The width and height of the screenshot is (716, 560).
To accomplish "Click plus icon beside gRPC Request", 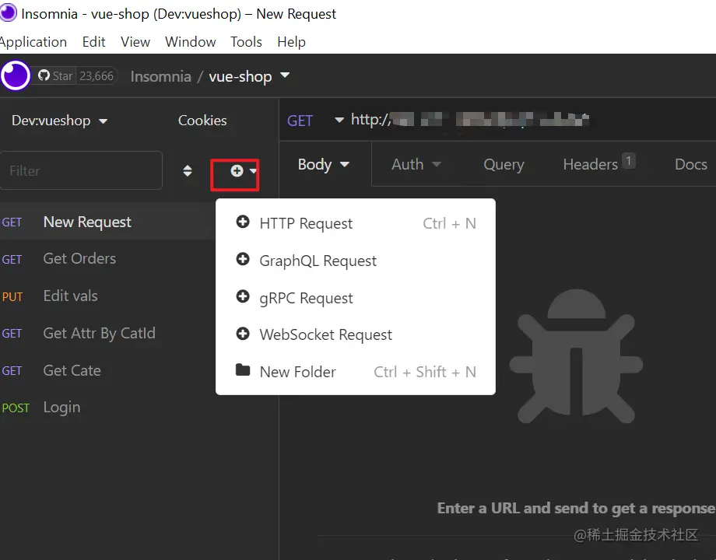I will click(243, 296).
